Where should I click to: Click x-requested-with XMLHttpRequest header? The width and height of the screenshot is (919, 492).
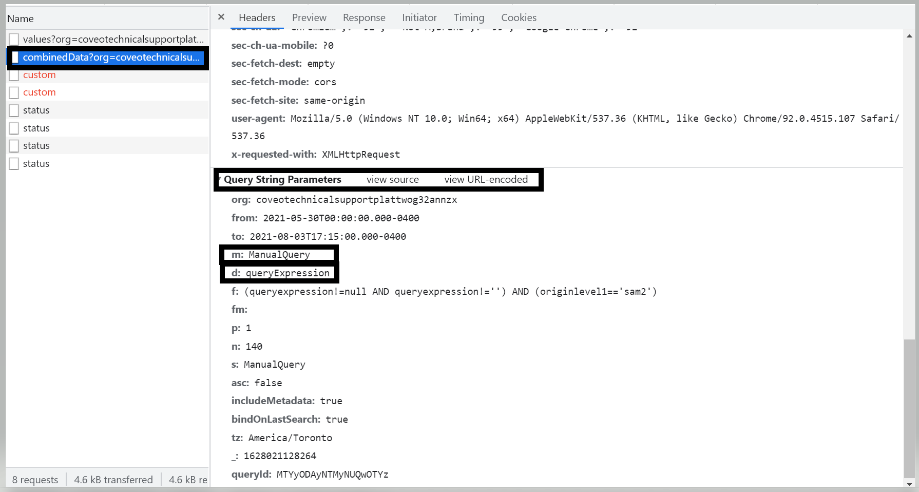316,155
